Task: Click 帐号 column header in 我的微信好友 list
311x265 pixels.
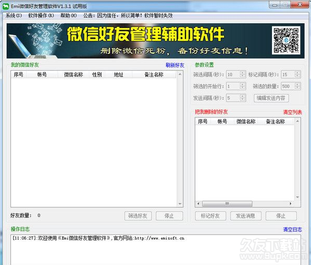Action: click(42, 75)
